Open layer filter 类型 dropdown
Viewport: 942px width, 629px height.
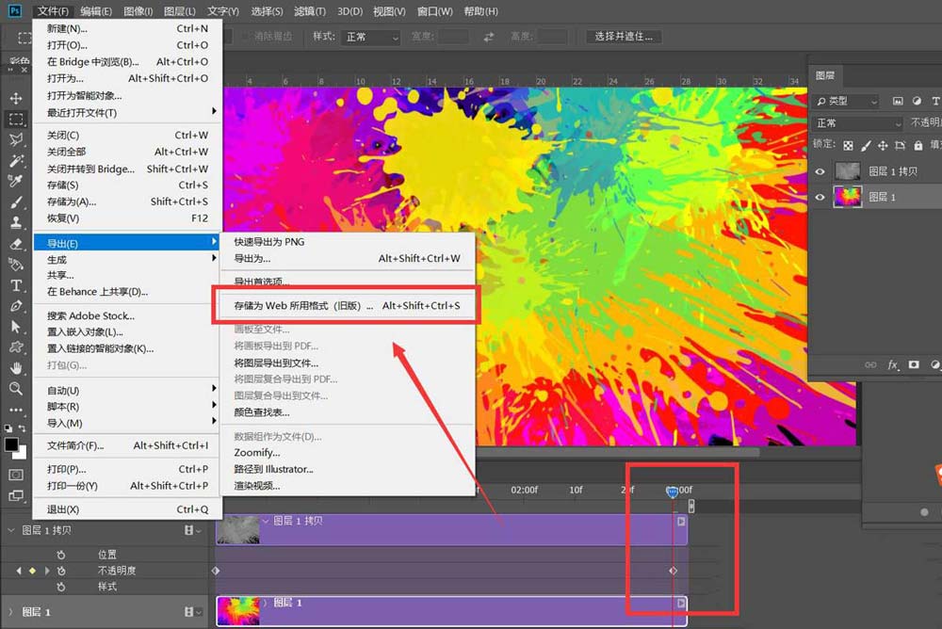(846, 102)
